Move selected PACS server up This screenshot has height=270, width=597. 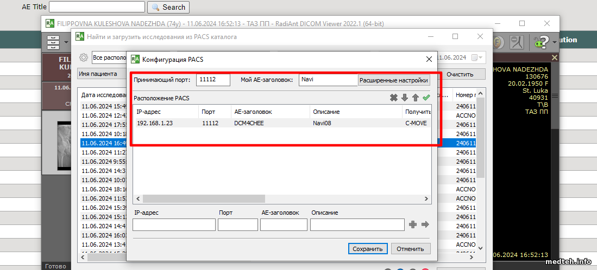tap(415, 98)
